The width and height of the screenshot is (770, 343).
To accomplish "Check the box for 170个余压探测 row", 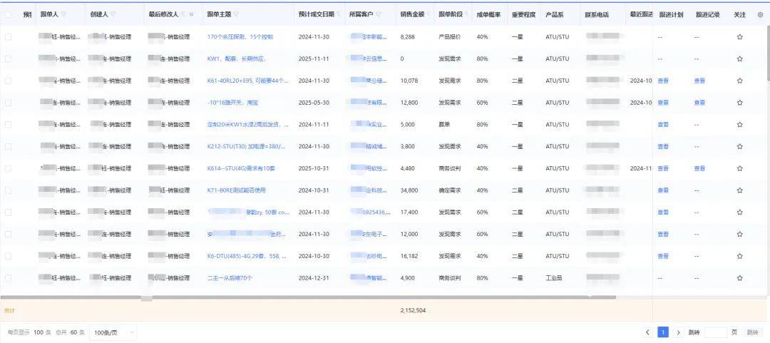I will (x=9, y=37).
